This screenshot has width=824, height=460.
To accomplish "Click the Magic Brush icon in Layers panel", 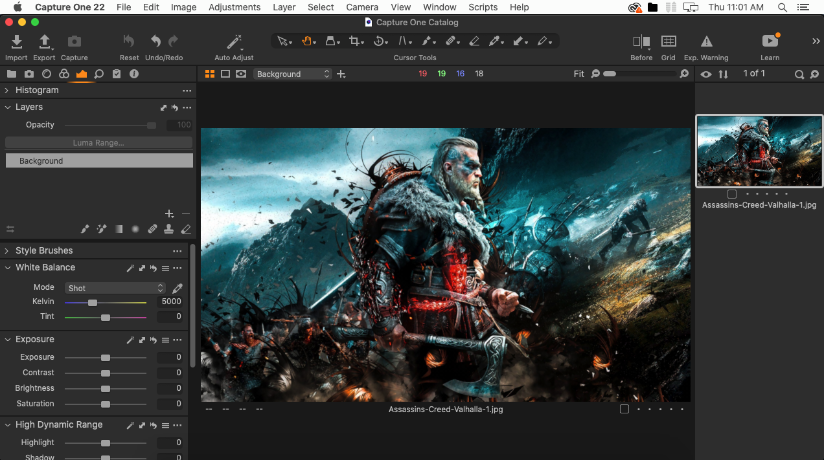I will 102,229.
